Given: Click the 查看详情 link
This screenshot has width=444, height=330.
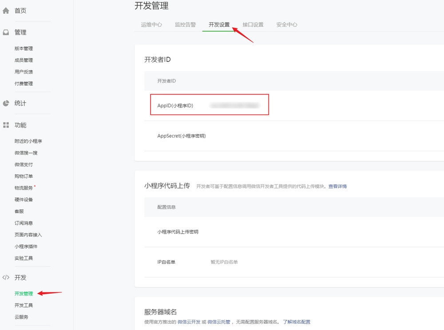Looking at the screenshot, I should tap(337, 186).
